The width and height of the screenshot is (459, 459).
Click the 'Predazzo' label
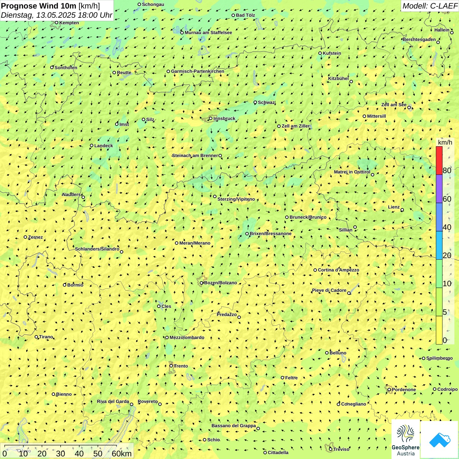pyautogui.click(x=227, y=314)
